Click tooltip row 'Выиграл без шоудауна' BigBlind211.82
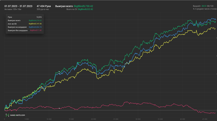217x121 pixels. click(x=24, y=30)
